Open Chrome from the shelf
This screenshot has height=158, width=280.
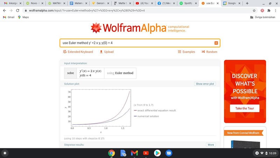[112, 153]
